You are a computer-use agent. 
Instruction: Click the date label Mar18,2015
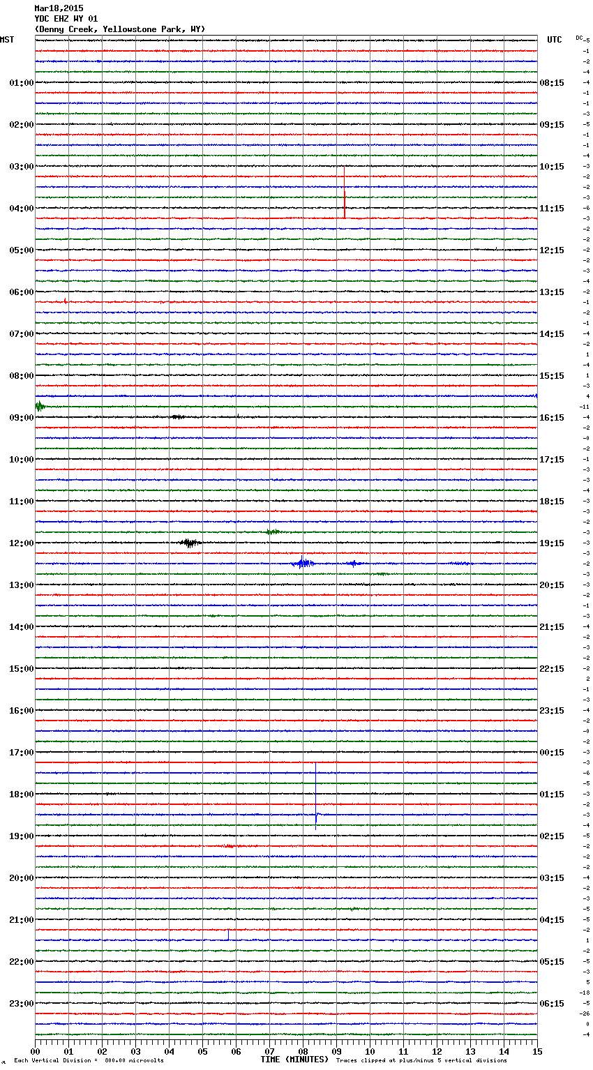point(59,8)
